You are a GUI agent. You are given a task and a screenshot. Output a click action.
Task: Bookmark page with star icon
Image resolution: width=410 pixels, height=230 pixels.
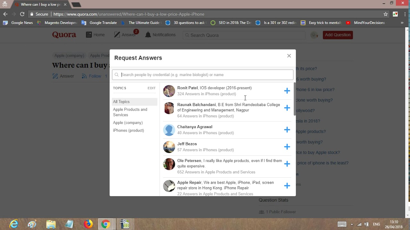386,14
